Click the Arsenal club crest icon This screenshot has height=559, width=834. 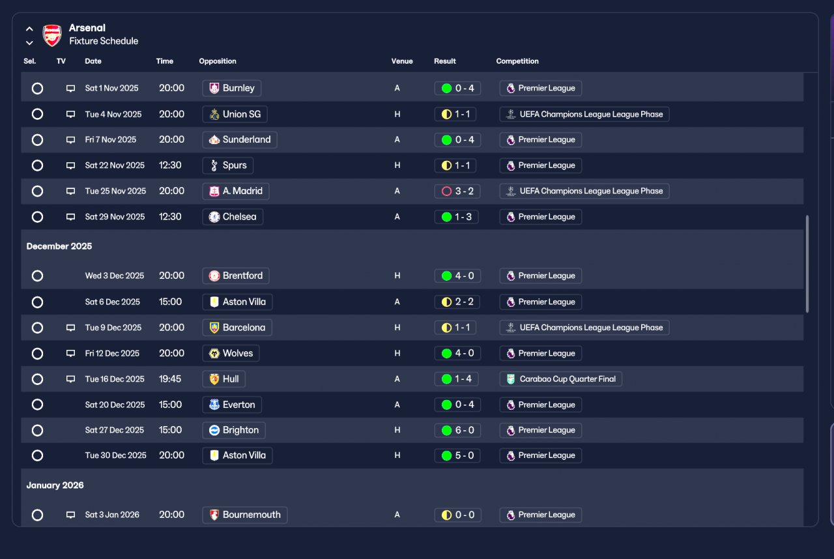click(52, 35)
